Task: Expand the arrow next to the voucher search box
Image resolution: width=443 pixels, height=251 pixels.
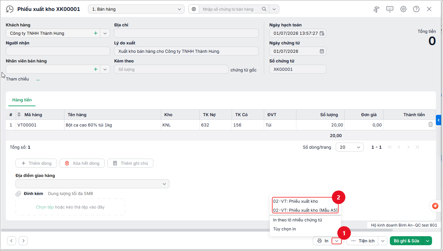Action: coord(274,9)
